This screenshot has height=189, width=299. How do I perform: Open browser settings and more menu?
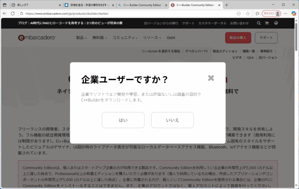pyautogui.click(x=285, y=13)
